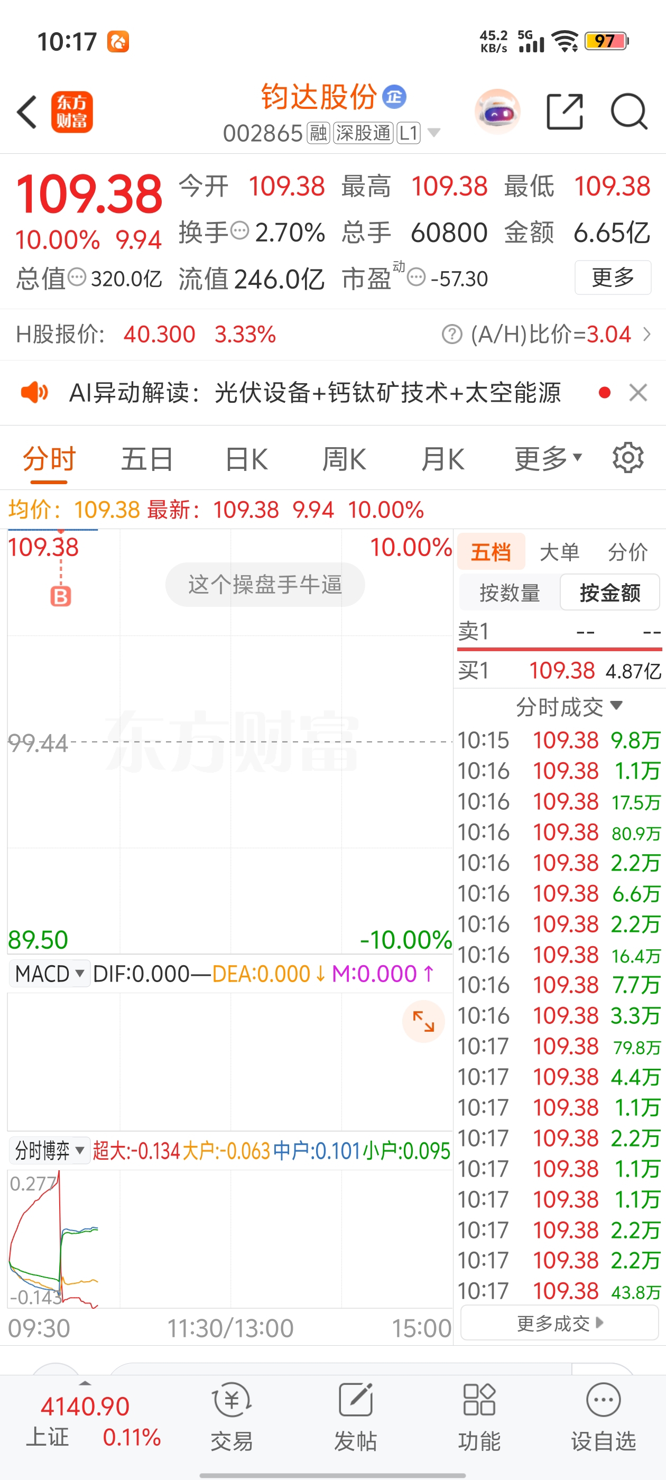666x1480 pixels.
Task: Expand the stock code dropdown triangle
Action: pos(434,133)
